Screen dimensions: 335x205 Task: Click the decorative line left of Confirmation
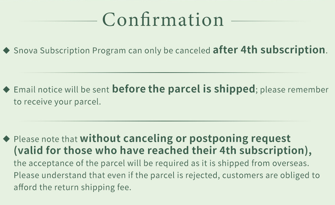60,21
